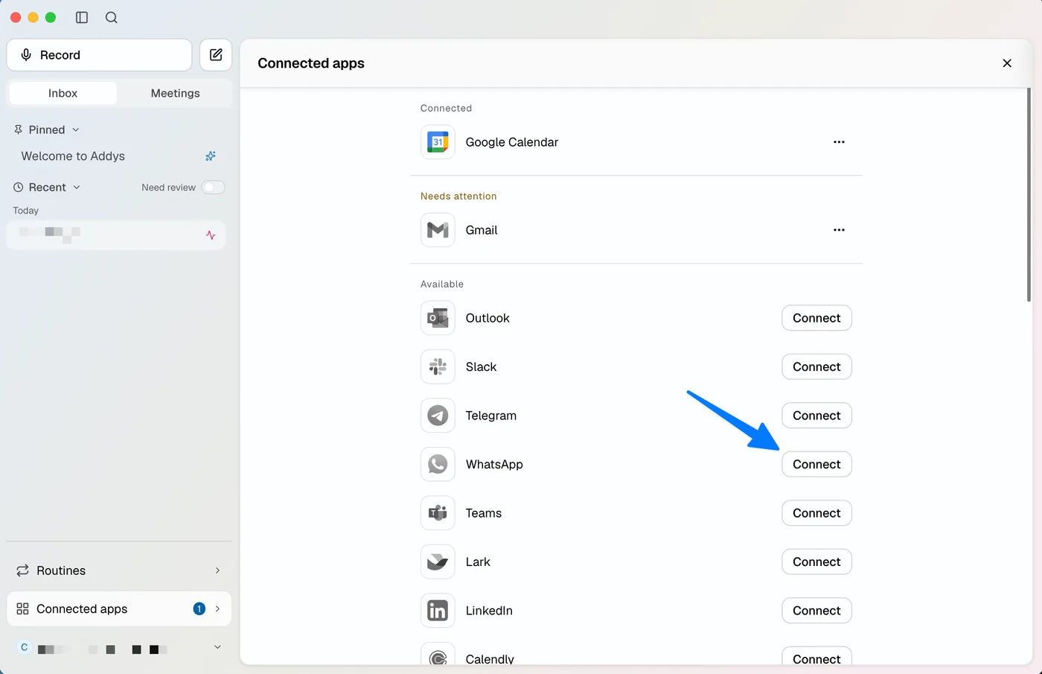Image resolution: width=1042 pixels, height=674 pixels.
Task: Collapse the Recent section
Action: coord(77,188)
